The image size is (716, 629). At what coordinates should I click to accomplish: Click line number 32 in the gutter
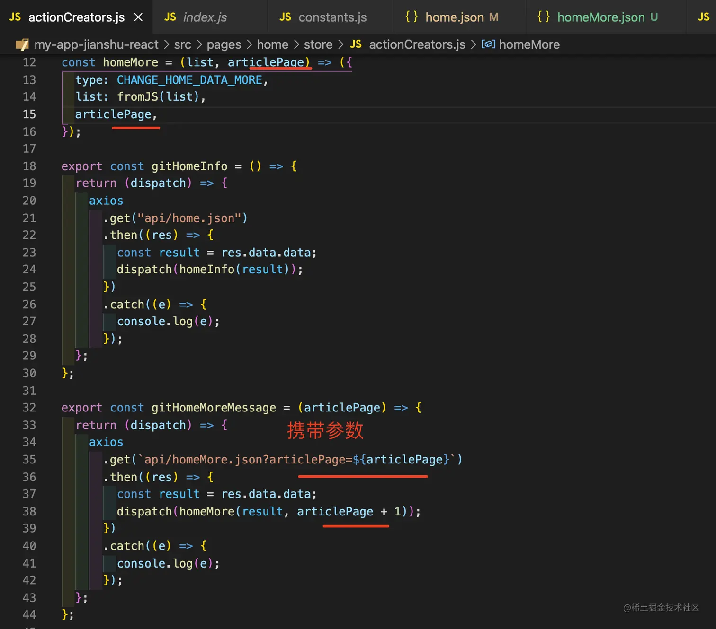[x=29, y=408]
